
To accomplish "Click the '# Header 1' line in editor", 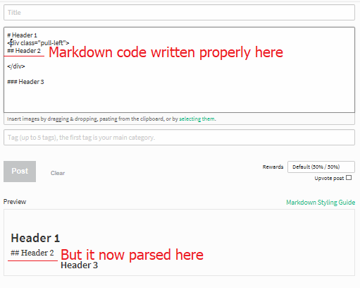I will [23, 35].
